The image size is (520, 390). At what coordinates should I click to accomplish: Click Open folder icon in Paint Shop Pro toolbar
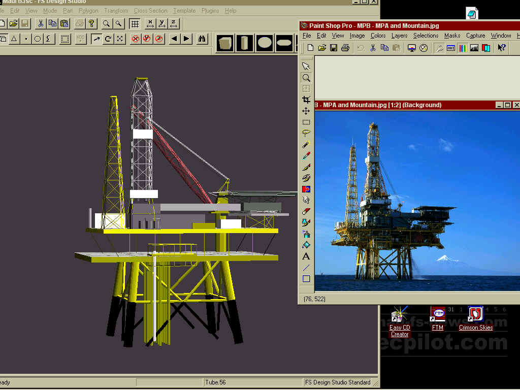pyautogui.click(x=321, y=48)
